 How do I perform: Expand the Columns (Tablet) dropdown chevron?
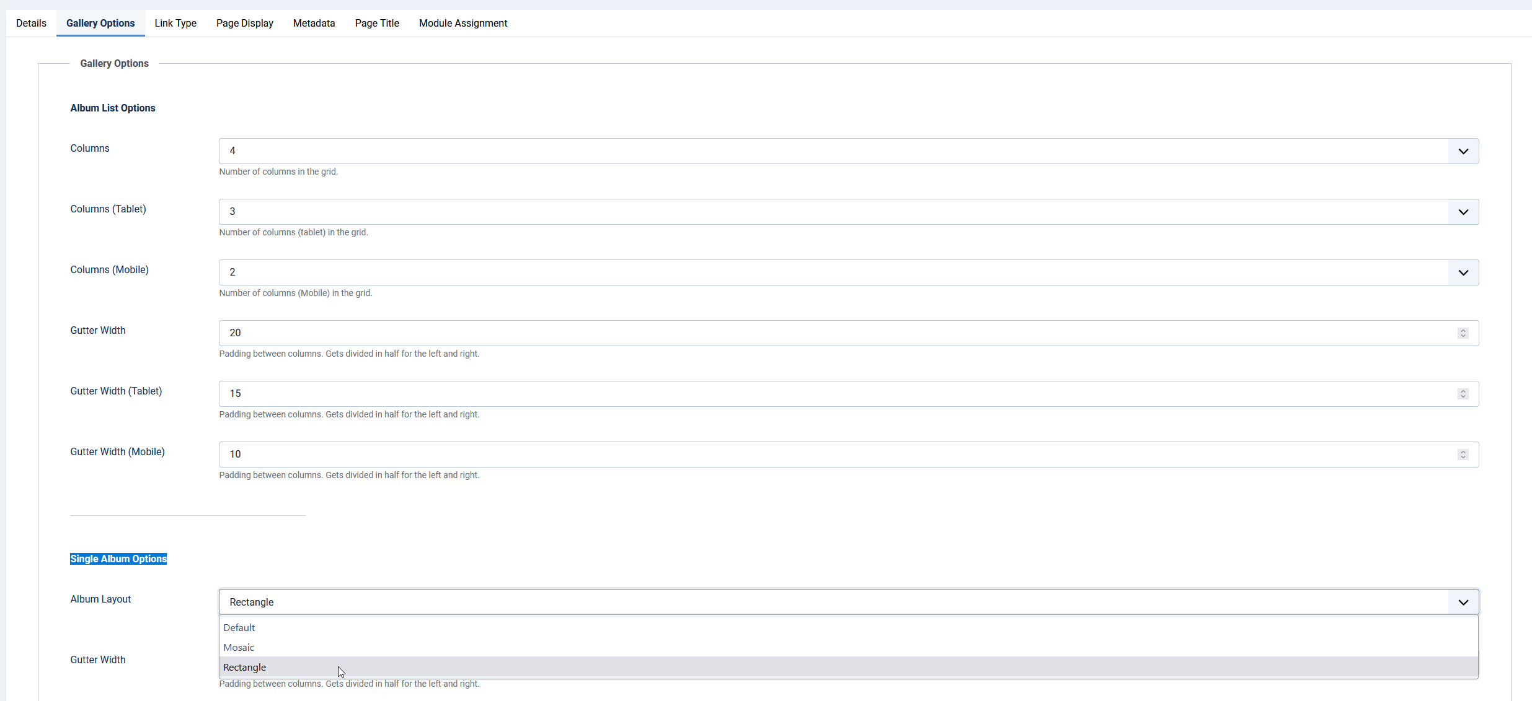[1463, 212]
